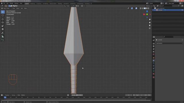Select the Select Box tool in left toolbar
Image resolution: width=184 pixels, height=103 pixels.
click(3, 12)
